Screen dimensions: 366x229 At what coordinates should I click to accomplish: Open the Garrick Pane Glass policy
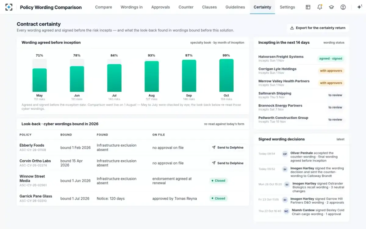[x=36, y=196]
